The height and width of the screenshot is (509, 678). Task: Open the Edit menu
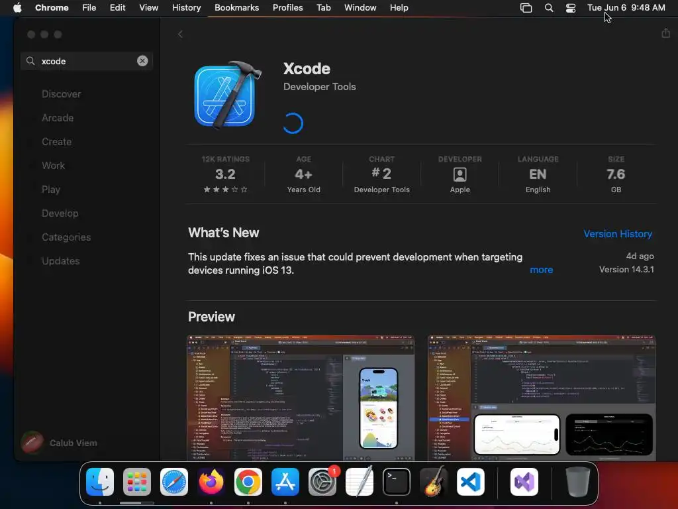(x=117, y=8)
